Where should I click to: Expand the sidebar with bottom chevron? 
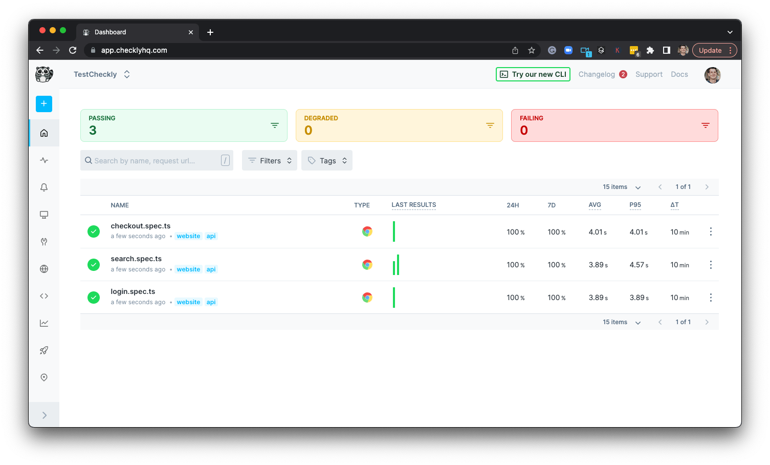coord(44,415)
